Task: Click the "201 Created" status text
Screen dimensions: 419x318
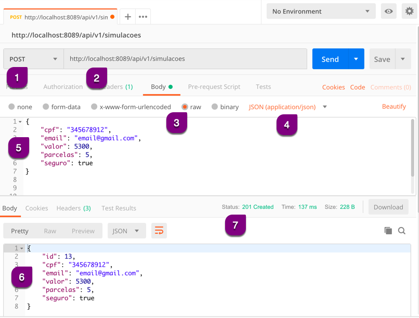Action: 258,207
